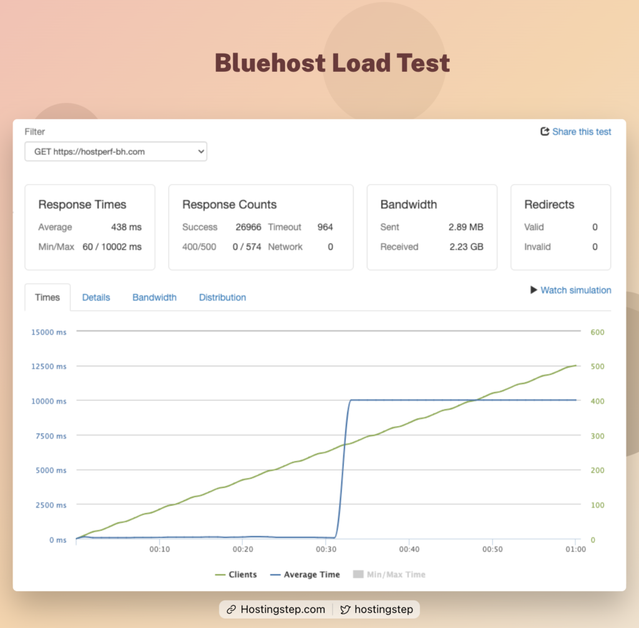Click the Redirects heading
The image size is (639, 628).
549,204
